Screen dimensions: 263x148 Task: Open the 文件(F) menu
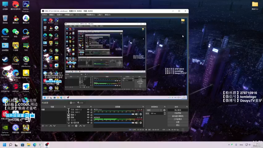[x=44, y=15]
